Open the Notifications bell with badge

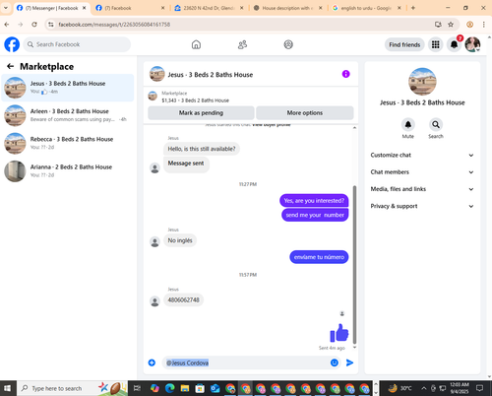pyautogui.click(x=454, y=44)
